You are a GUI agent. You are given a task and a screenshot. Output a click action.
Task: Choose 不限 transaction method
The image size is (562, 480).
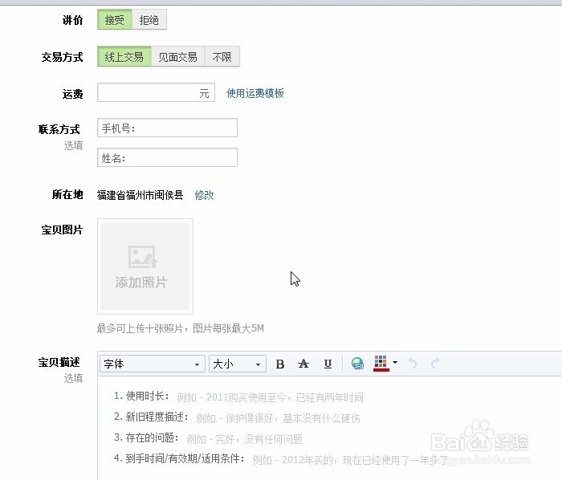(222, 57)
